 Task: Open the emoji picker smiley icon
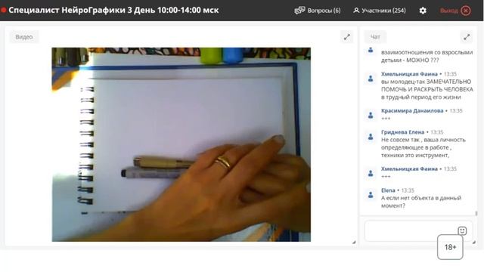(x=462, y=230)
